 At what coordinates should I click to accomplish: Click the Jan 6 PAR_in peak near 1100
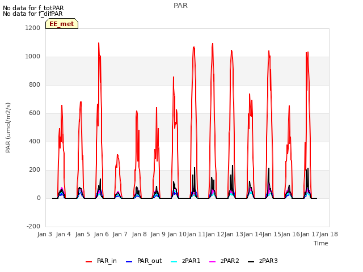99,43
